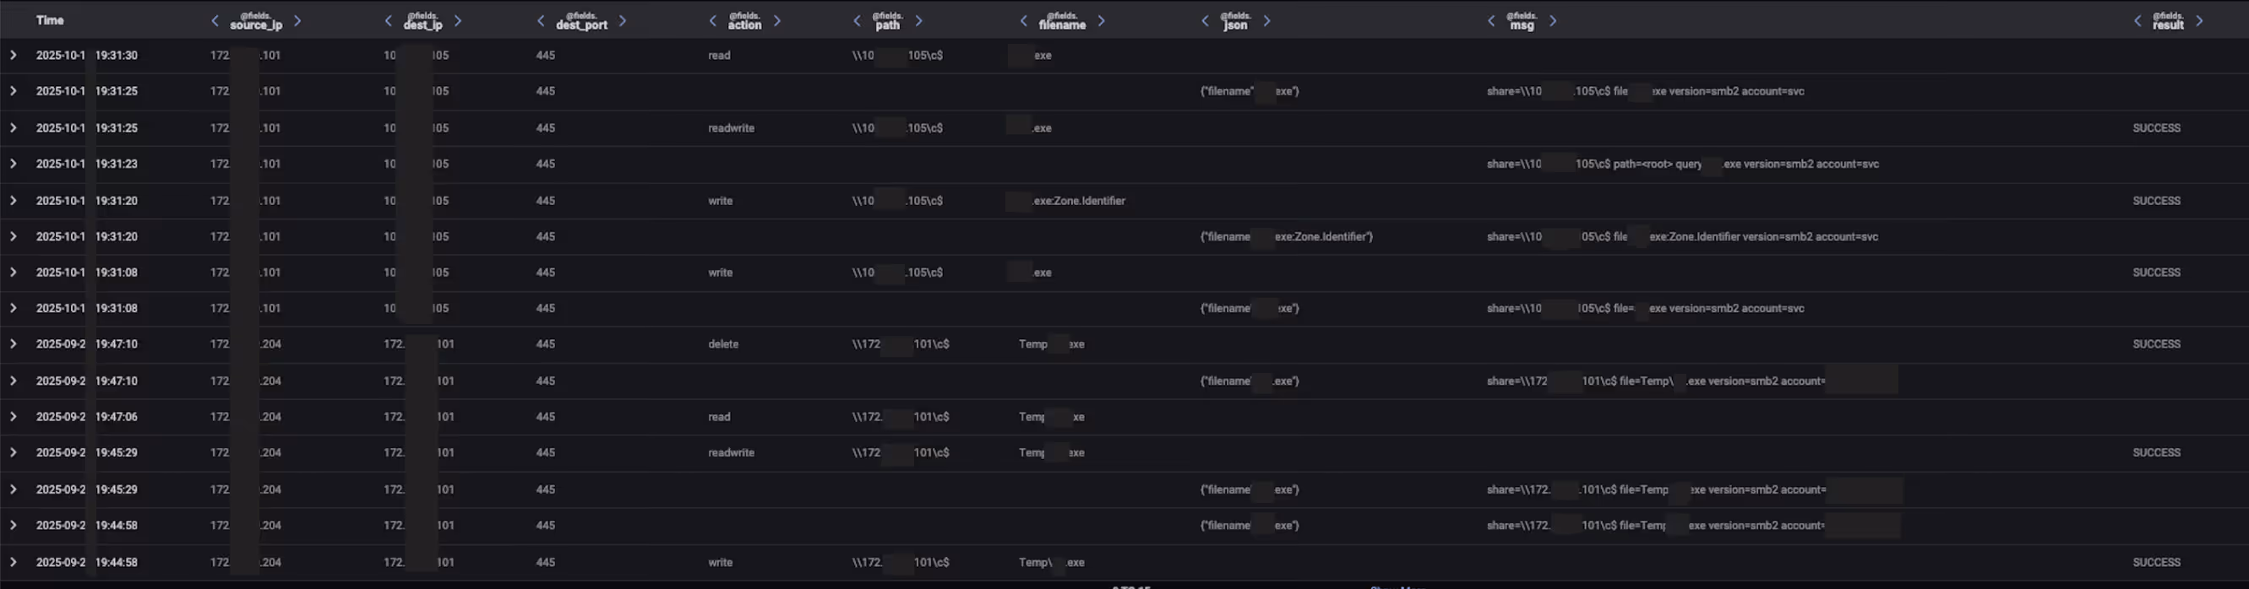Click timestamp 19:31:23 cell
This screenshot has width=2249, height=589.
(86, 163)
